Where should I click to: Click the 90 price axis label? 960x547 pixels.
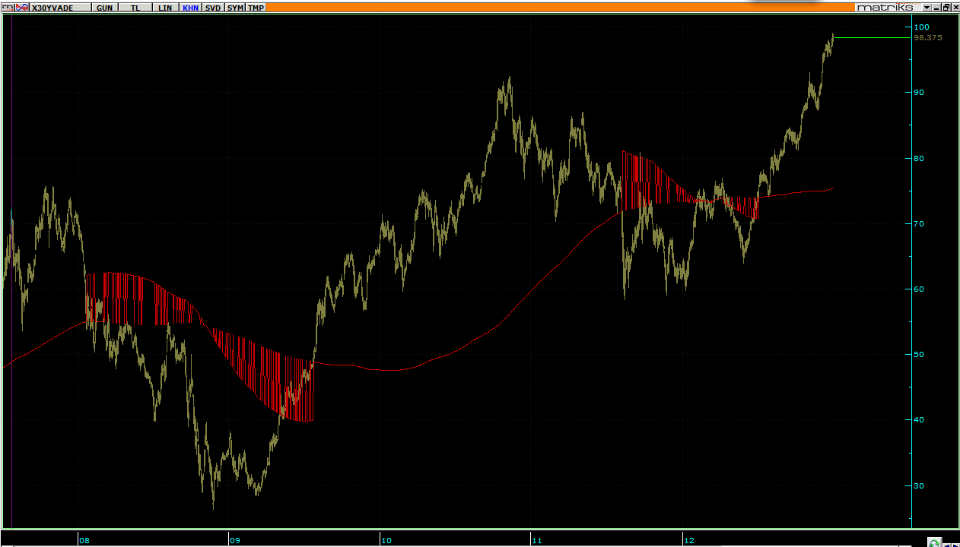click(919, 92)
